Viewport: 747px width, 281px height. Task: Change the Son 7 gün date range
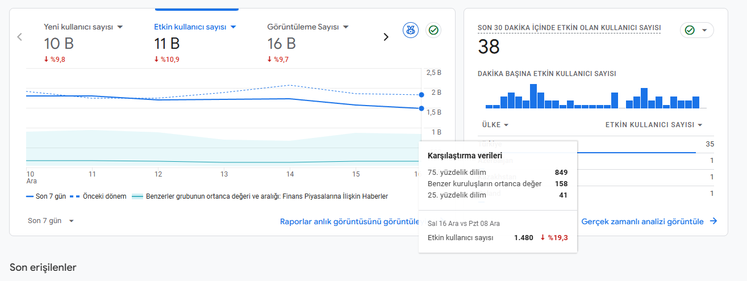coord(51,221)
